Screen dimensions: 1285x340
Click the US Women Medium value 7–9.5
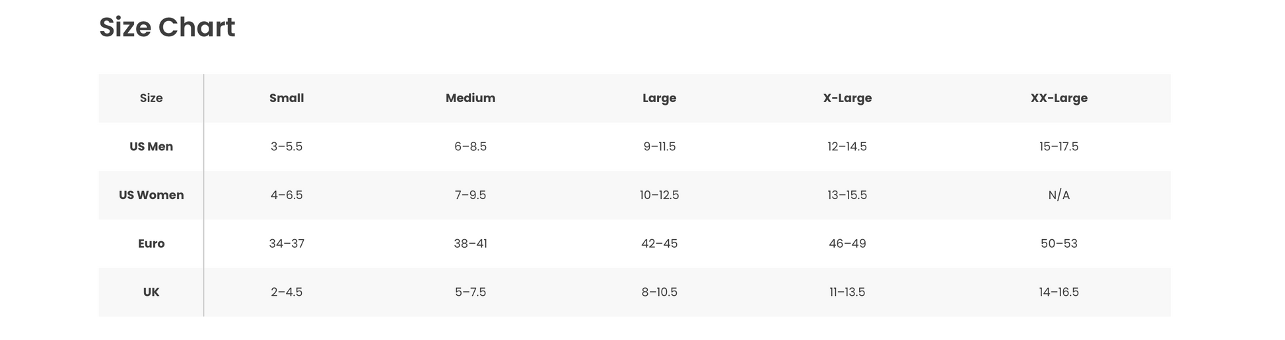470,195
